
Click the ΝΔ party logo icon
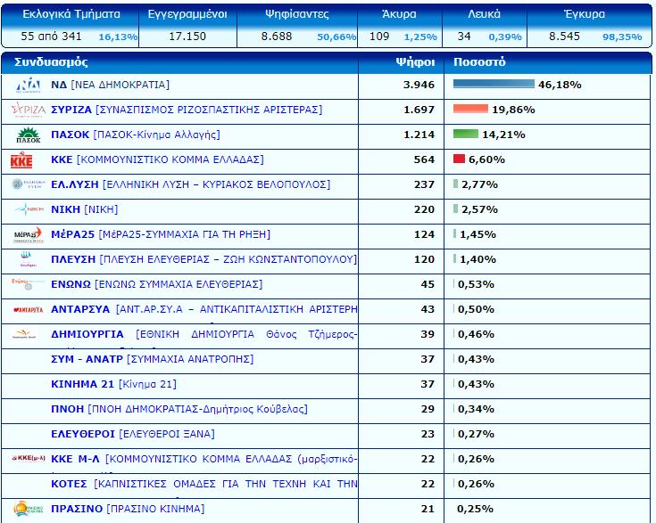point(27,86)
